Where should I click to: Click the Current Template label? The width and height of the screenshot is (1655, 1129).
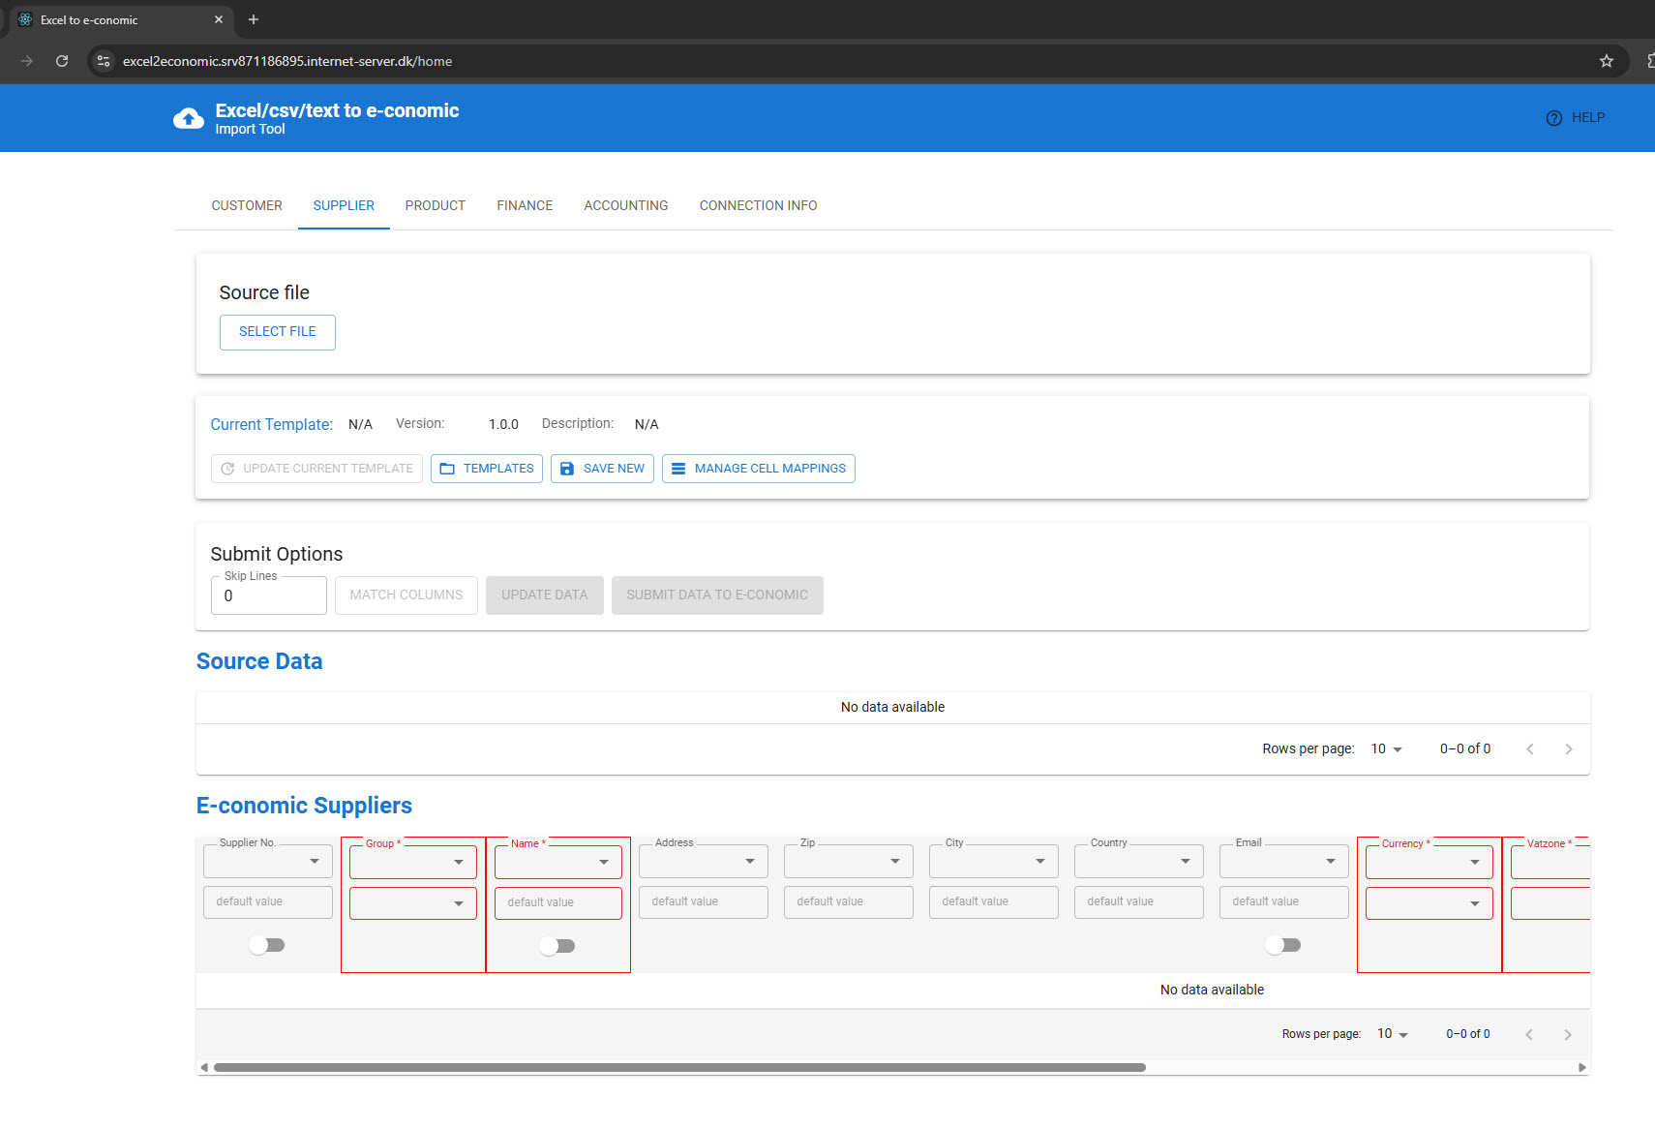pos(272,425)
